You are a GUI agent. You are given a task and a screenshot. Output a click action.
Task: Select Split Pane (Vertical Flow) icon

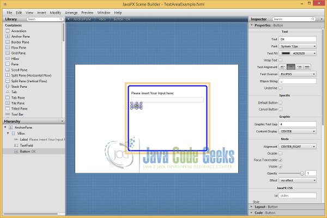tap(8, 81)
